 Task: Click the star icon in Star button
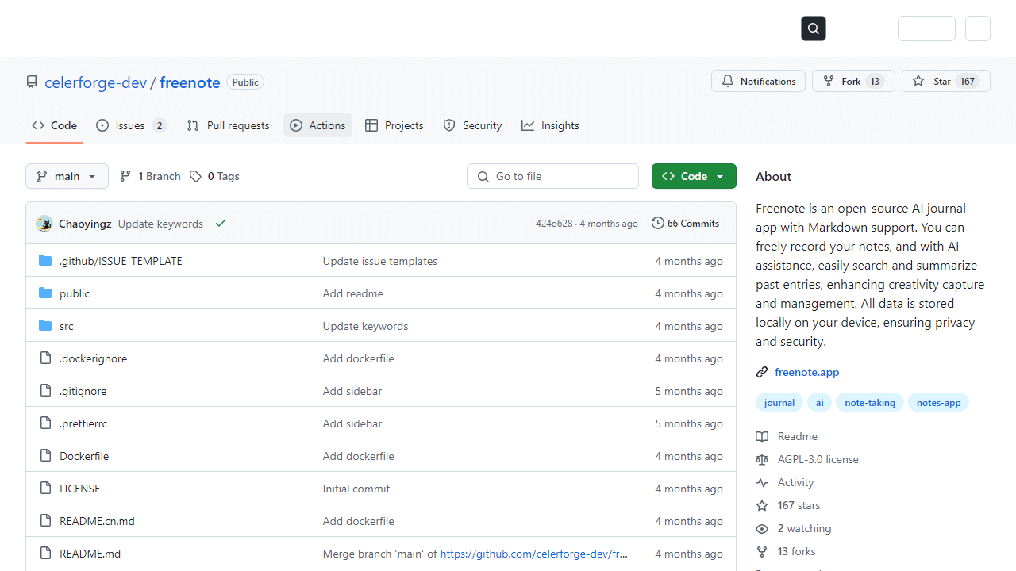pyautogui.click(x=918, y=81)
